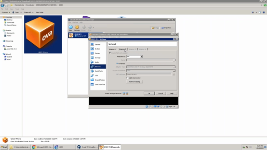This screenshot has width=267, height=150.
Task: Open Shared Folders category icon
Action: [x=92, y=80]
